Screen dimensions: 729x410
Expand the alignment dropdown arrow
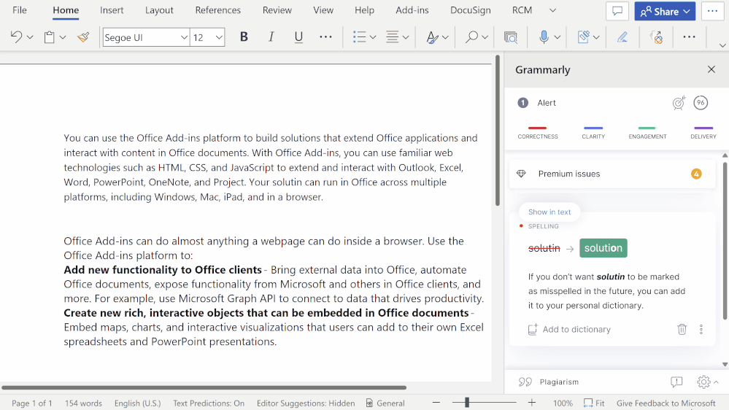tap(406, 37)
